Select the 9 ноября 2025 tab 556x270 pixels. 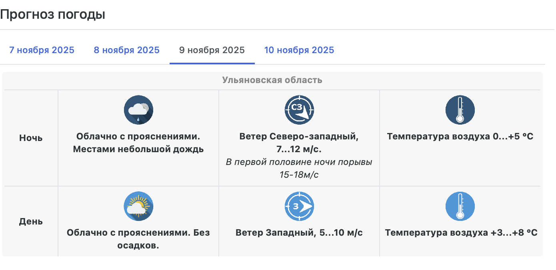tap(212, 50)
